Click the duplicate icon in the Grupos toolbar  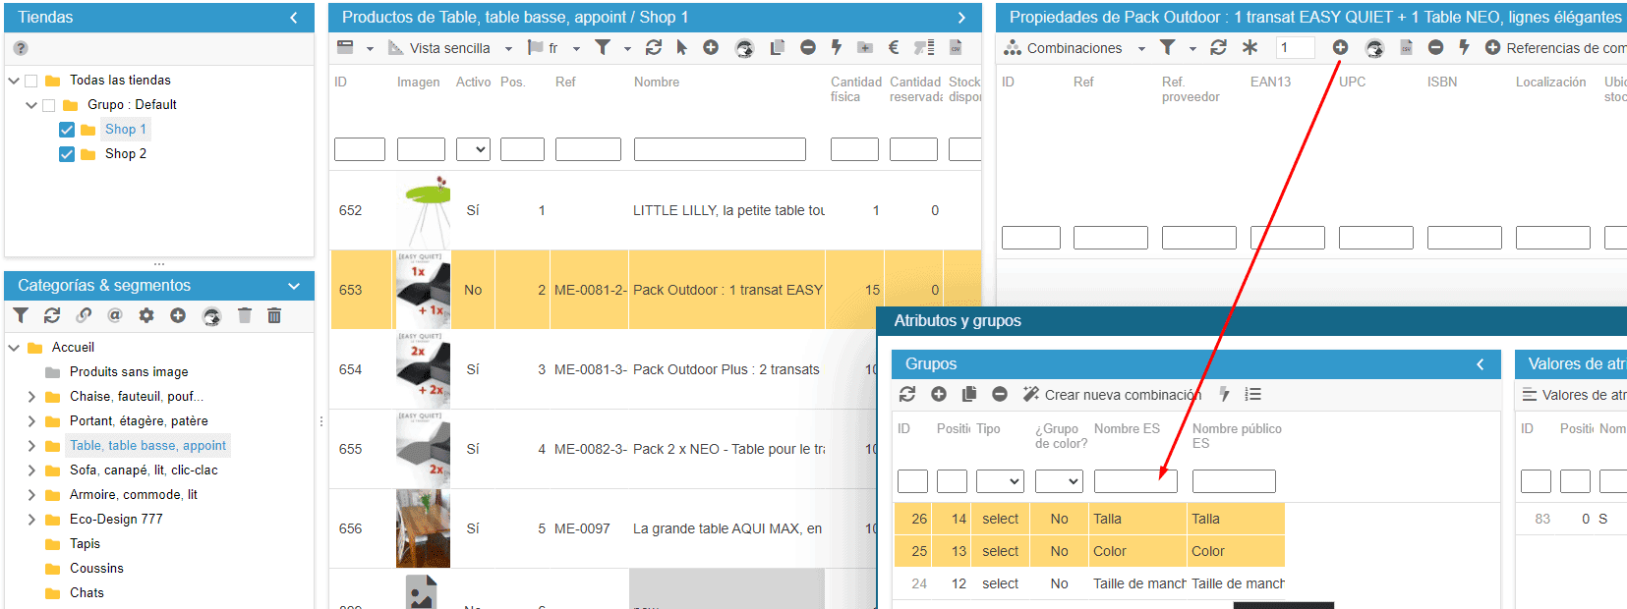pos(969,394)
